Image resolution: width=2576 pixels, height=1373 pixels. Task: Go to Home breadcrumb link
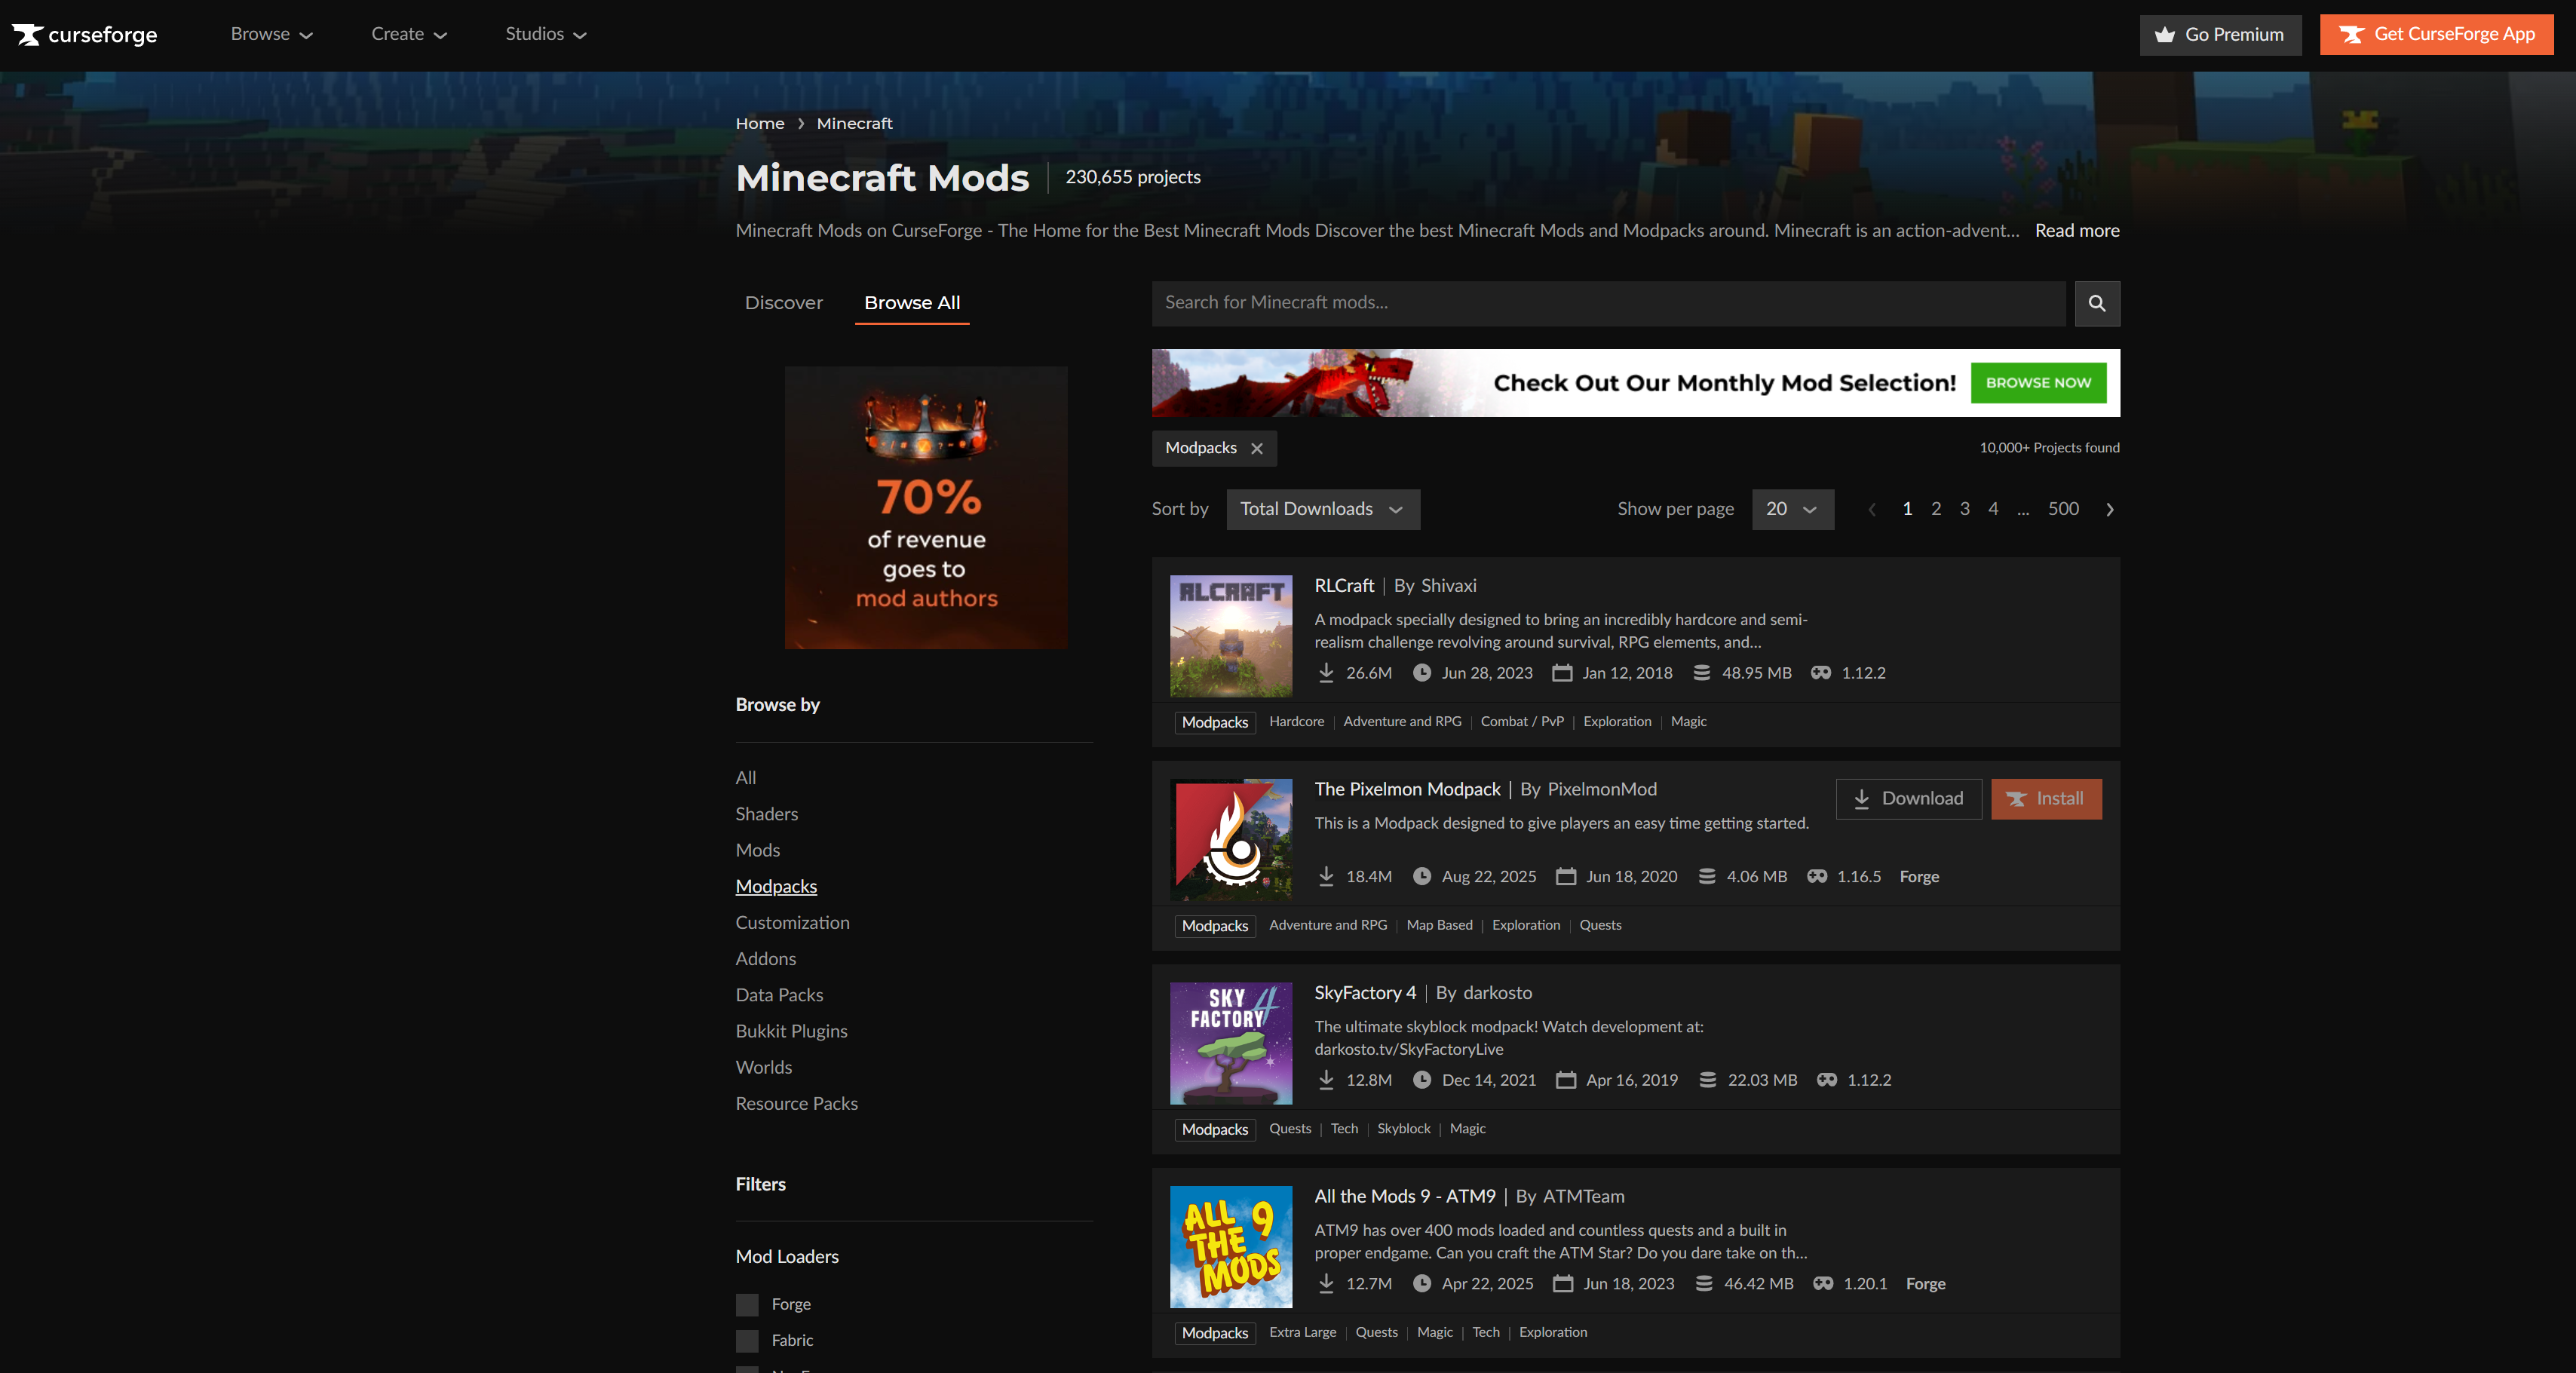(x=760, y=123)
